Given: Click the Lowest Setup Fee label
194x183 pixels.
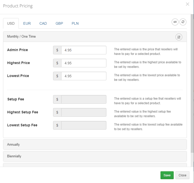Looking at the screenshot, I should 22,125.
